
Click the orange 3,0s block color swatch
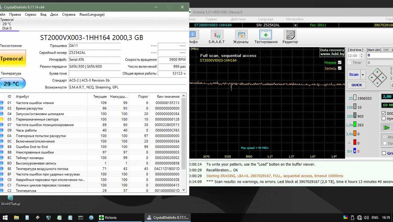(354, 134)
